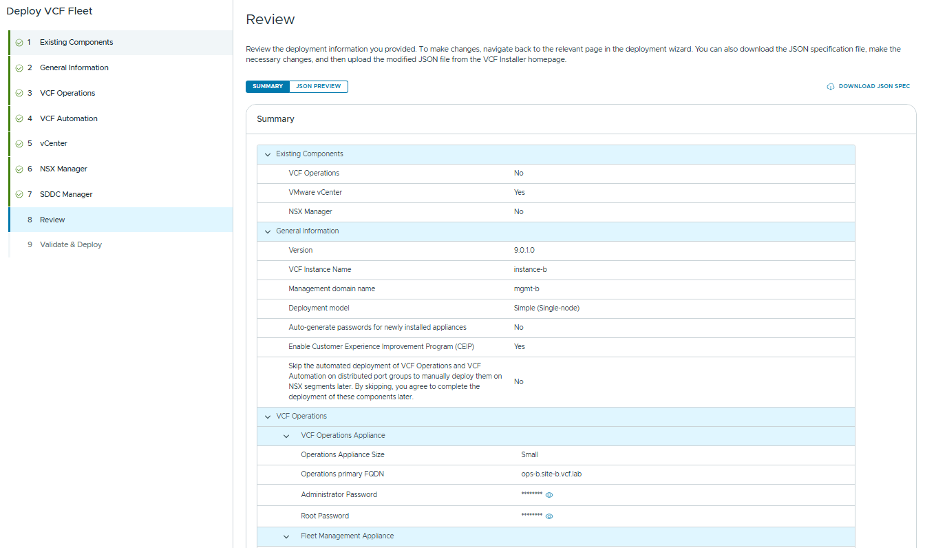Image resolution: width=936 pixels, height=548 pixels.
Task: Open the Review step in sidebar
Action: (x=52, y=220)
